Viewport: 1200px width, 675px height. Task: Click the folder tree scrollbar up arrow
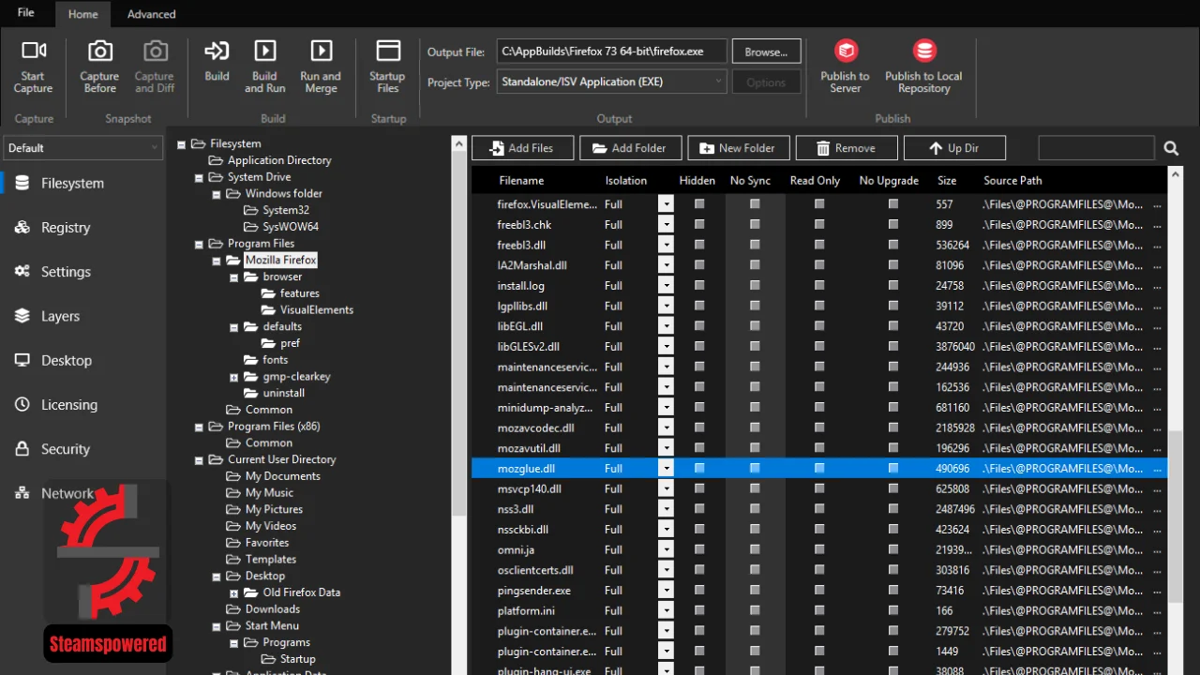[x=458, y=144]
